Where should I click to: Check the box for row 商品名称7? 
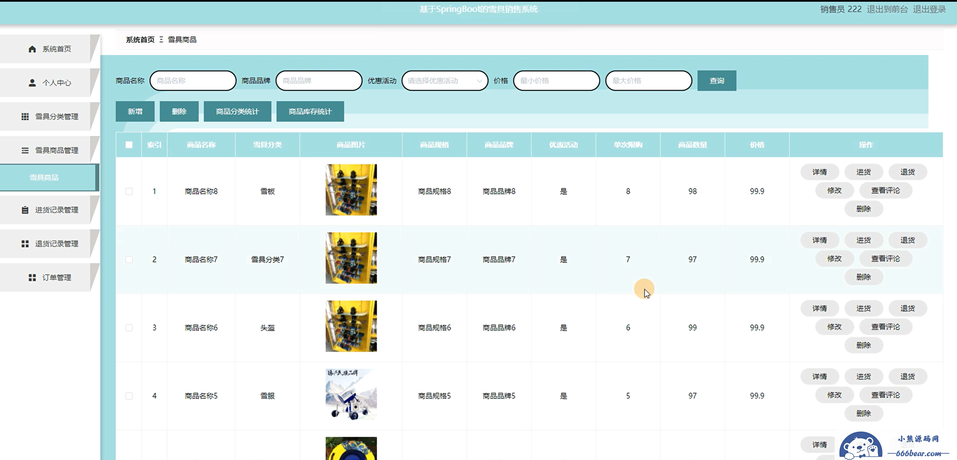pos(129,260)
